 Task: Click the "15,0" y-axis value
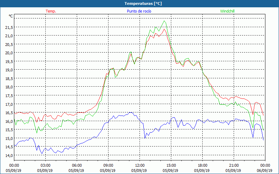click(9, 138)
